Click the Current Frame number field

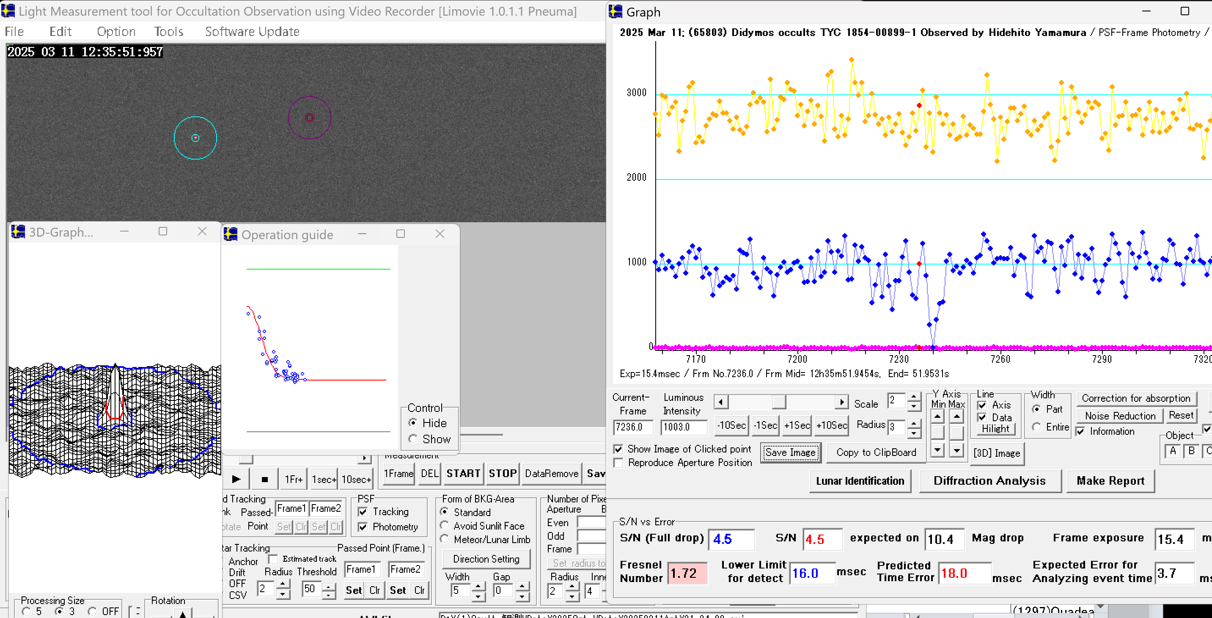[633, 427]
